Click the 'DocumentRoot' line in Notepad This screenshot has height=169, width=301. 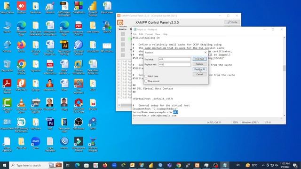click(x=155, y=108)
